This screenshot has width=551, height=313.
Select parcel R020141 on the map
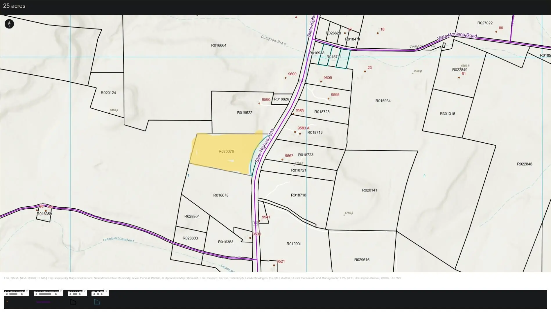point(369,190)
